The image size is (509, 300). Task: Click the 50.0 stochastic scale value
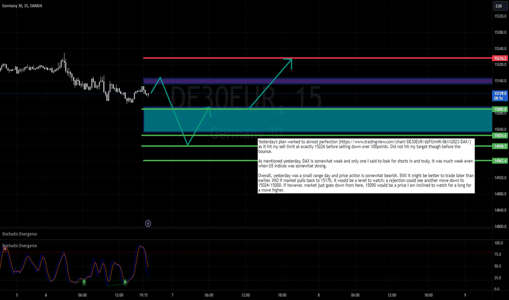coord(498,266)
